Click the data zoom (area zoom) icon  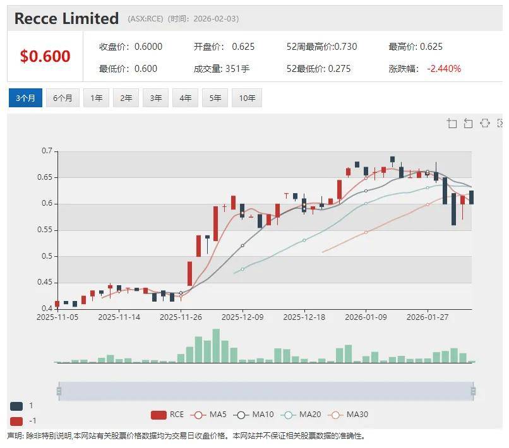[452, 123]
